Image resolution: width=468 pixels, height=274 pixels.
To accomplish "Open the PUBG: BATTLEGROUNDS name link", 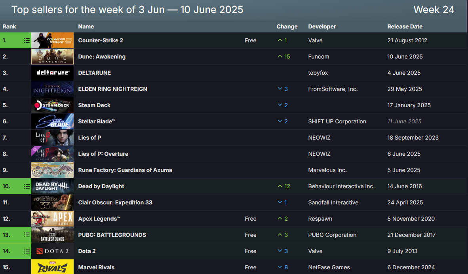I will (x=112, y=235).
